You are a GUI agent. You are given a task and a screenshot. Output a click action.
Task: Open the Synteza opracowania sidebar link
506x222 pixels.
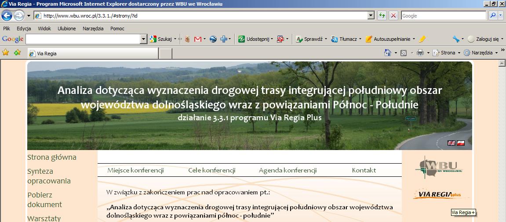(x=49, y=176)
